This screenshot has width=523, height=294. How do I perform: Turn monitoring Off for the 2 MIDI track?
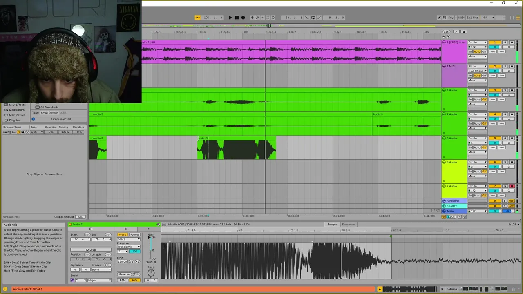point(484,76)
